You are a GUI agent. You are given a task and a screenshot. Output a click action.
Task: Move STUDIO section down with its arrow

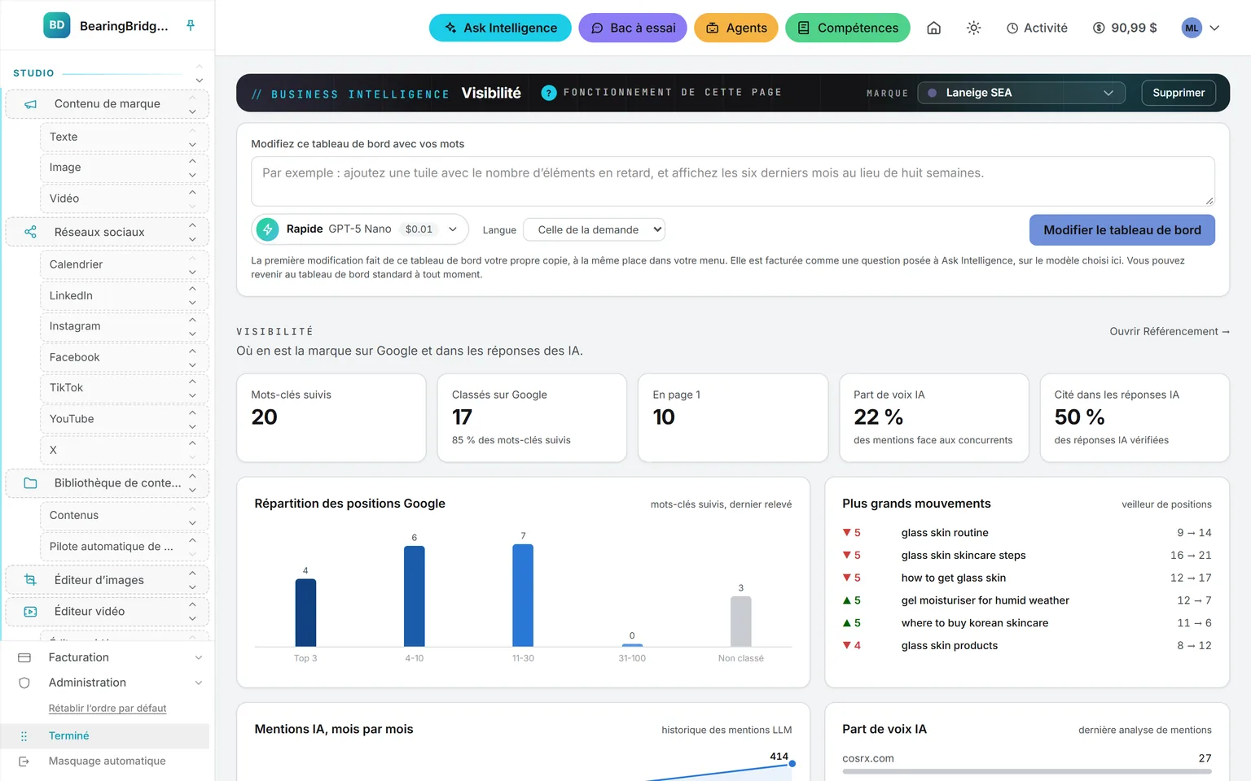coord(200,81)
